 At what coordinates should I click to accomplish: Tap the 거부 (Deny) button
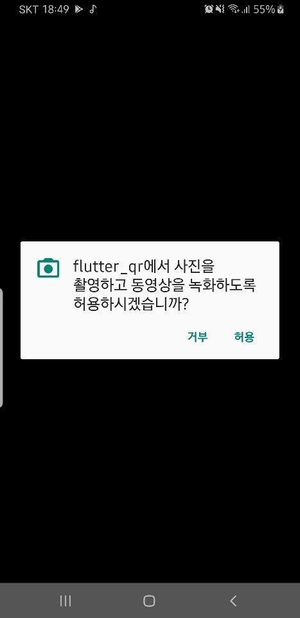pyautogui.click(x=197, y=337)
